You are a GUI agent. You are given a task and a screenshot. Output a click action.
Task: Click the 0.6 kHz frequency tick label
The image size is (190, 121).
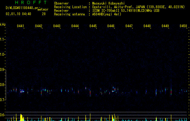2,115
